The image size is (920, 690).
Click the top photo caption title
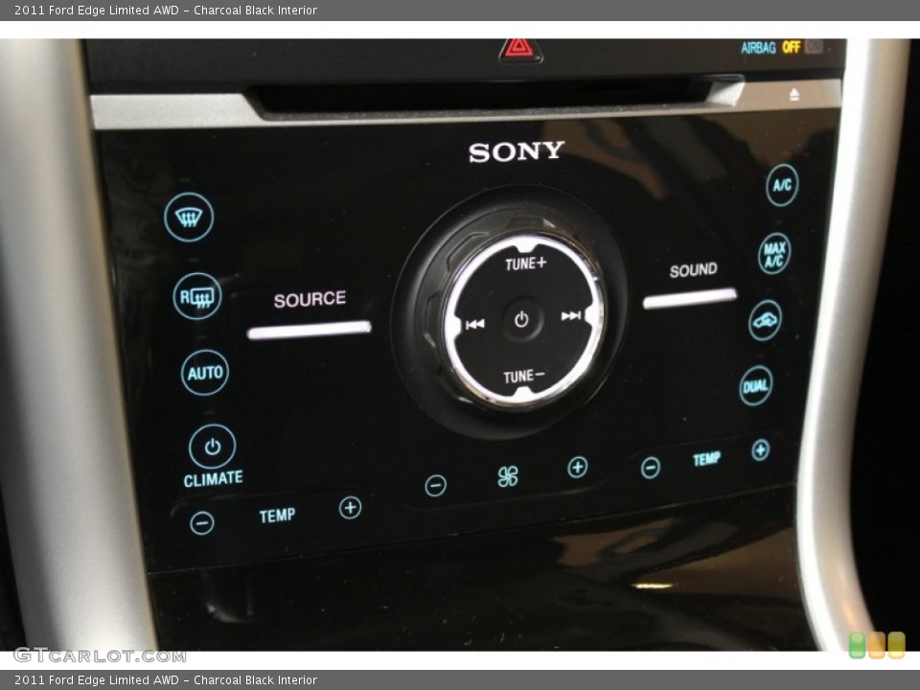click(x=166, y=10)
